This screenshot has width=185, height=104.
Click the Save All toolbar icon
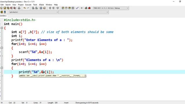coord(8,8)
